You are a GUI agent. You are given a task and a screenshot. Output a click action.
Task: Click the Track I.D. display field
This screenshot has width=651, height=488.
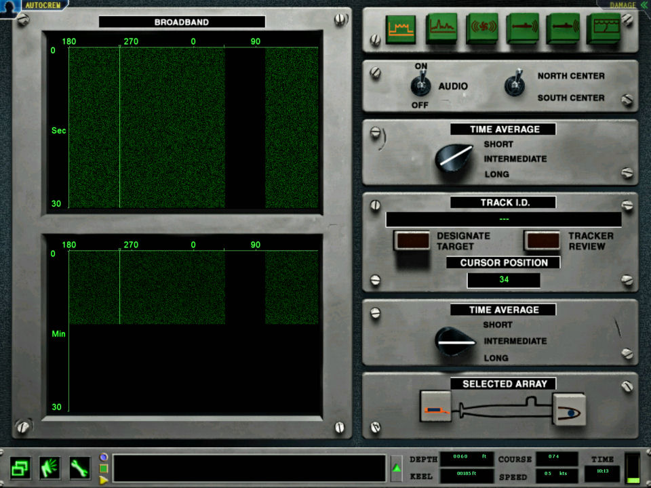point(503,220)
